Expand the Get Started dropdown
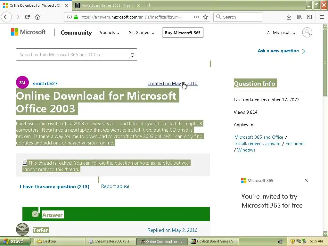The height and width of the screenshot is (246, 328). (141, 33)
